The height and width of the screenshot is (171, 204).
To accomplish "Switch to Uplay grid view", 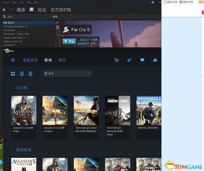I will (13, 74).
